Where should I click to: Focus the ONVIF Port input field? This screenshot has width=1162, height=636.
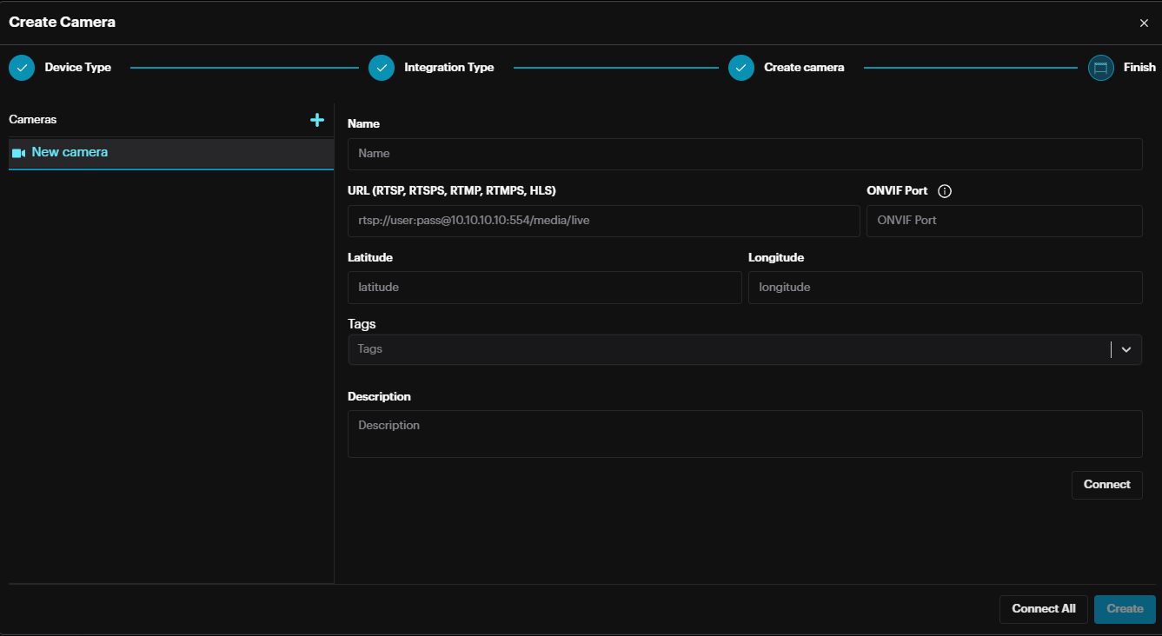click(1004, 221)
